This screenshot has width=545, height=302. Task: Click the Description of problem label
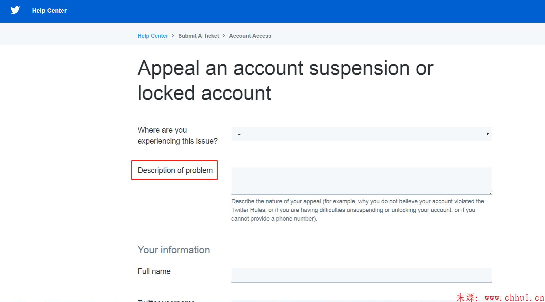[x=175, y=170]
